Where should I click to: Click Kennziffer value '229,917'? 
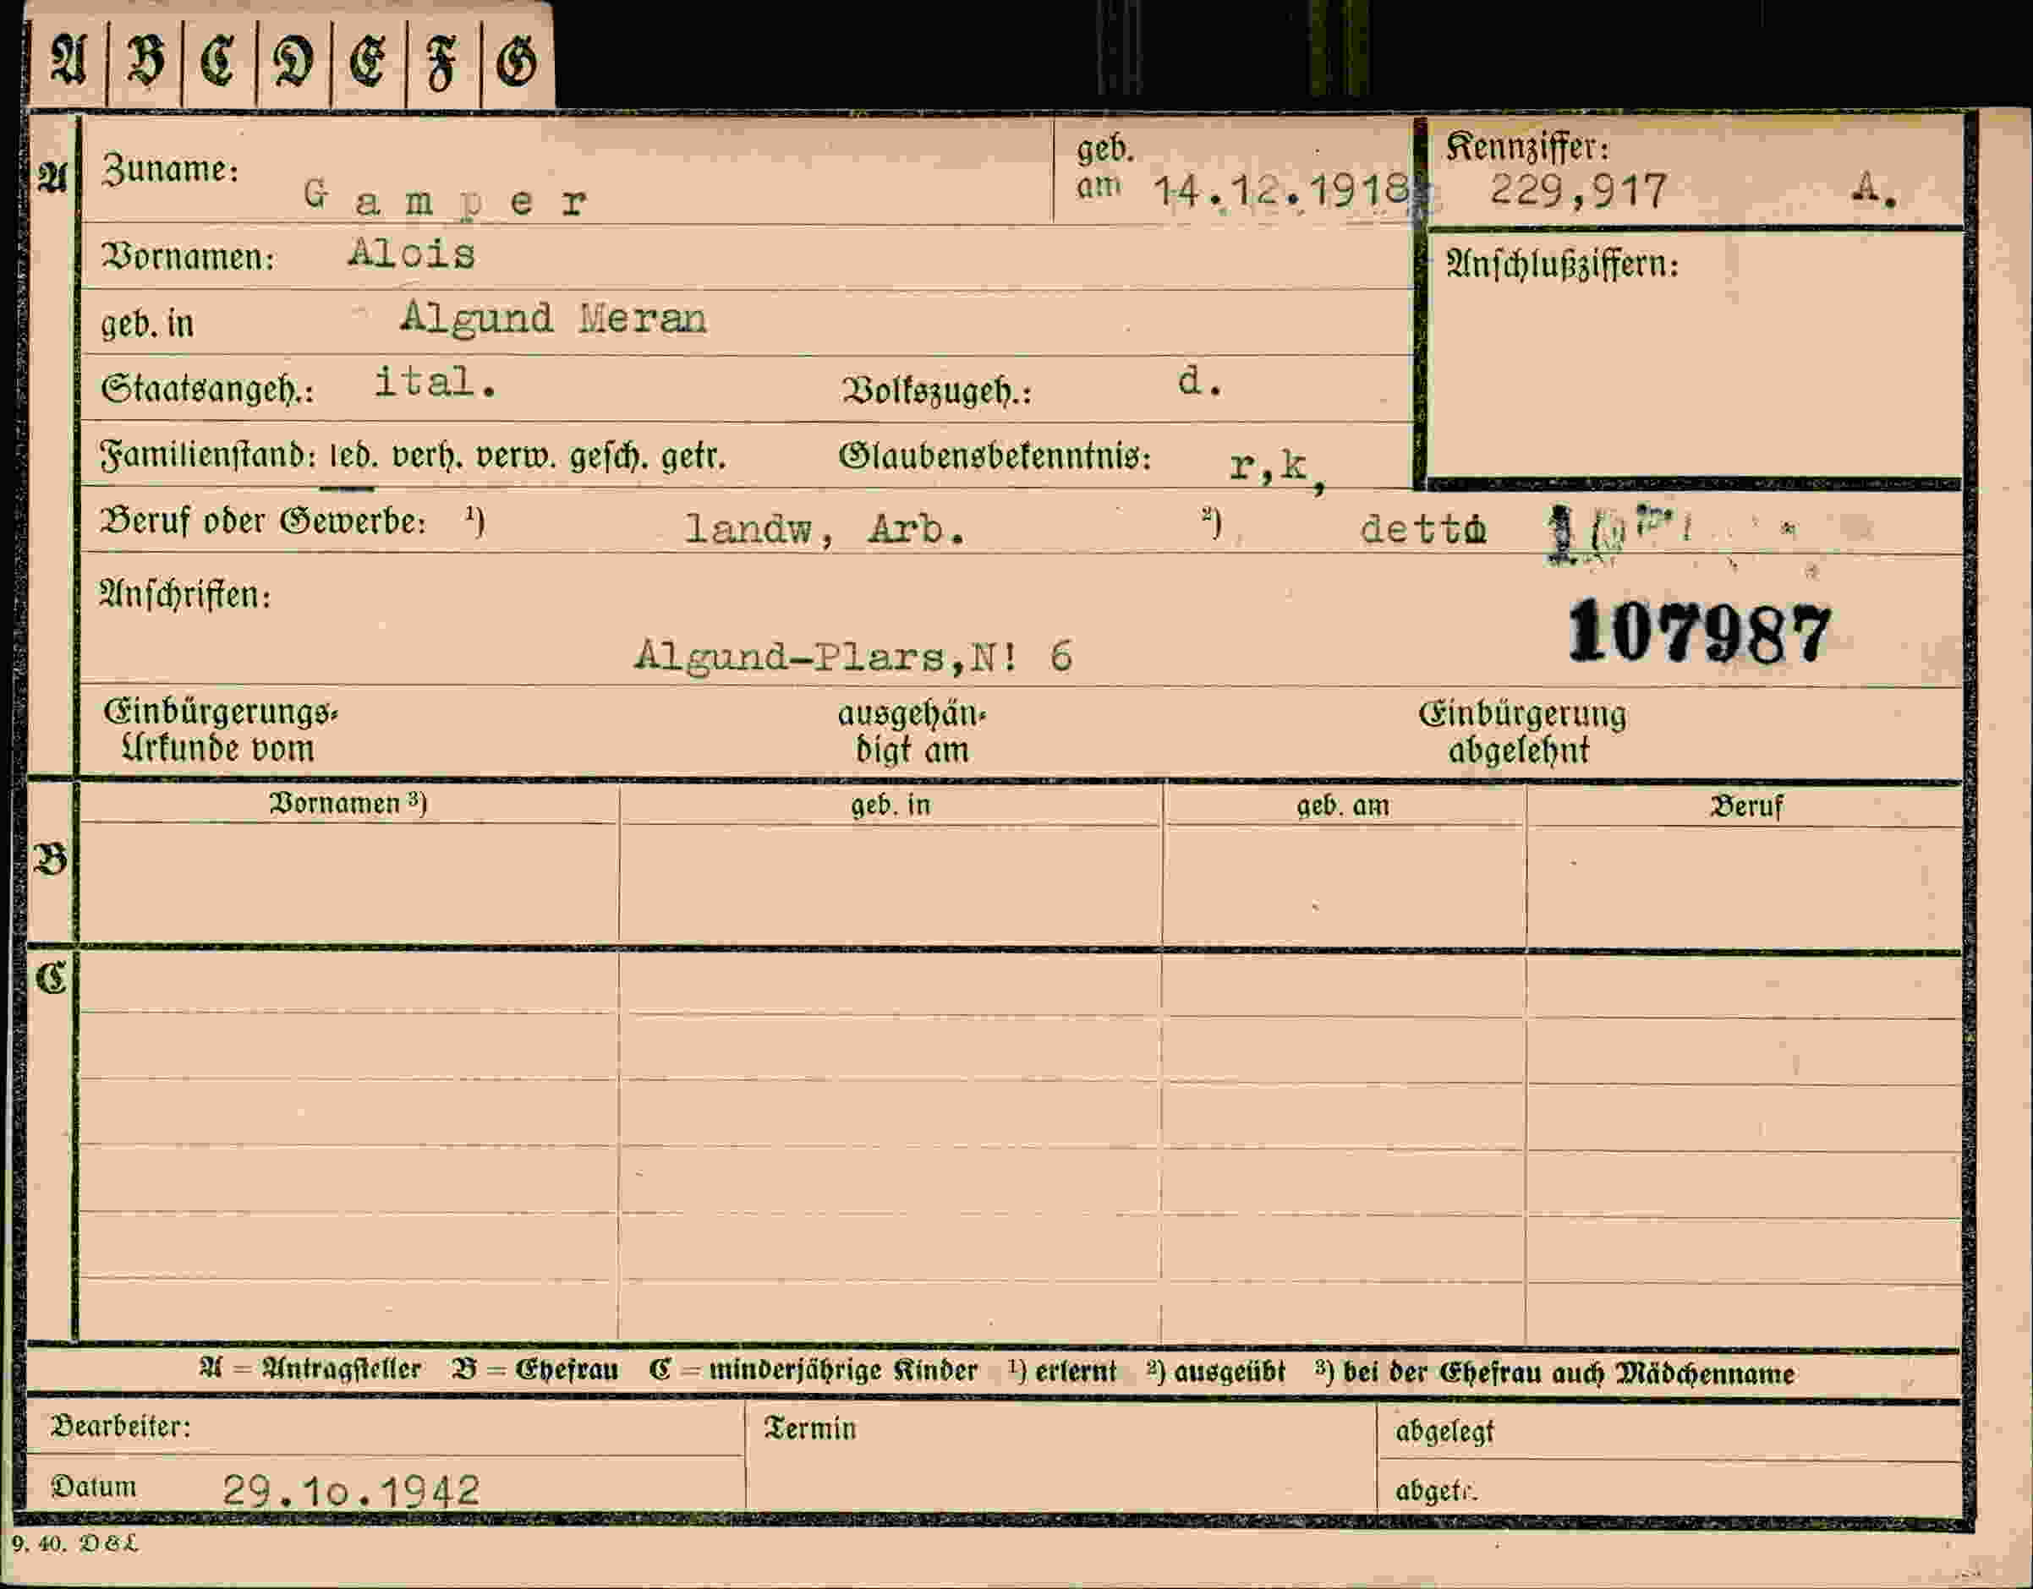1579,191
